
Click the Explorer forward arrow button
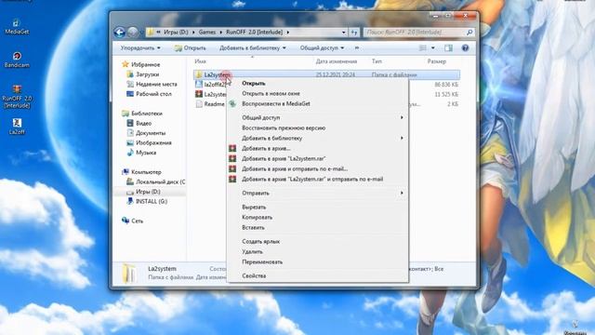(132, 33)
